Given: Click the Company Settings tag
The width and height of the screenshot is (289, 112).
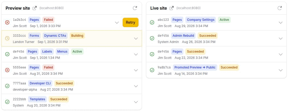Looking at the screenshot, I should tap(201, 20).
